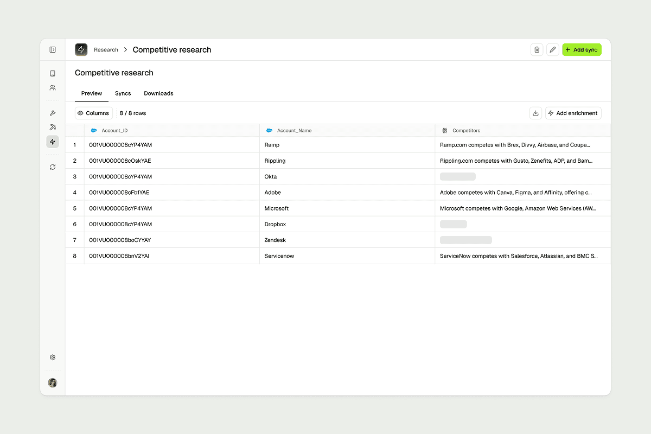651x434 pixels.
Task: Click the black lightning app logo
Action: (81, 49)
